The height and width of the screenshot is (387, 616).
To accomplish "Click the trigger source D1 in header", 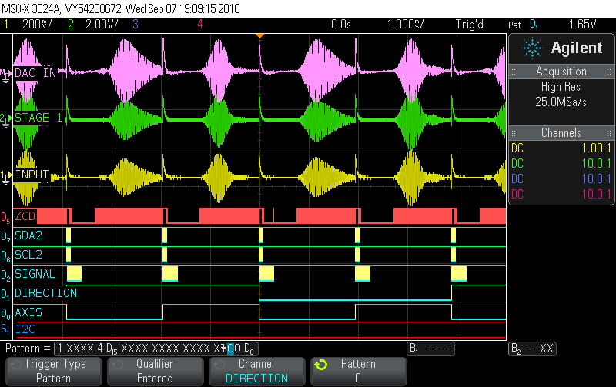I will 534,25.
